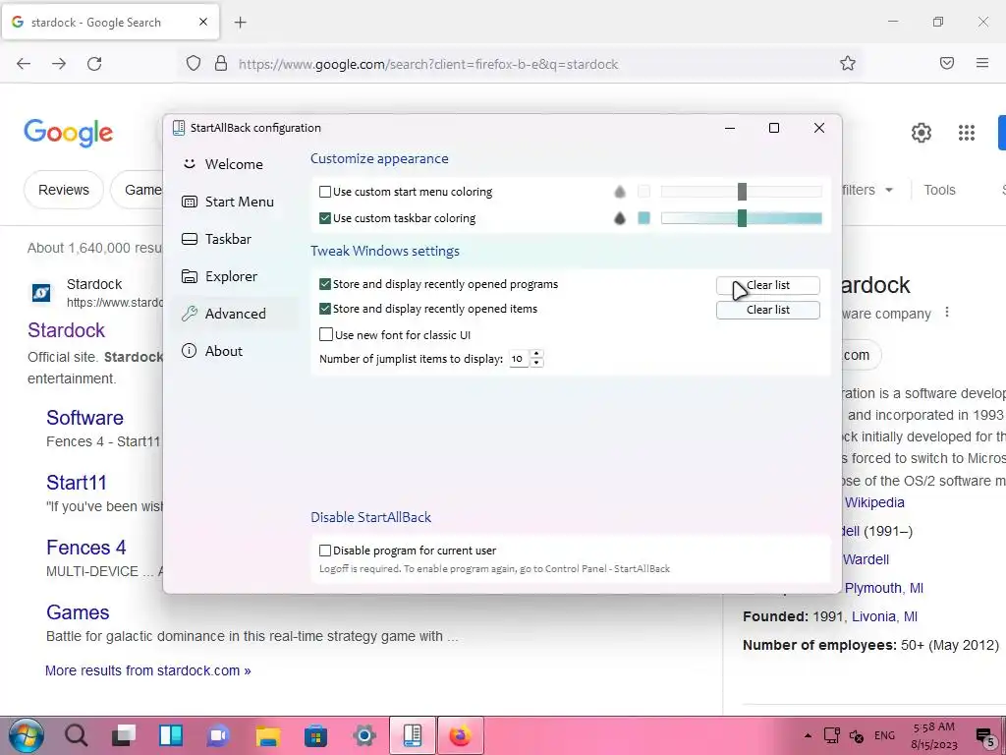The image size is (1006, 755).
Task: Click the Firefox taskbar icon
Action: (460, 735)
